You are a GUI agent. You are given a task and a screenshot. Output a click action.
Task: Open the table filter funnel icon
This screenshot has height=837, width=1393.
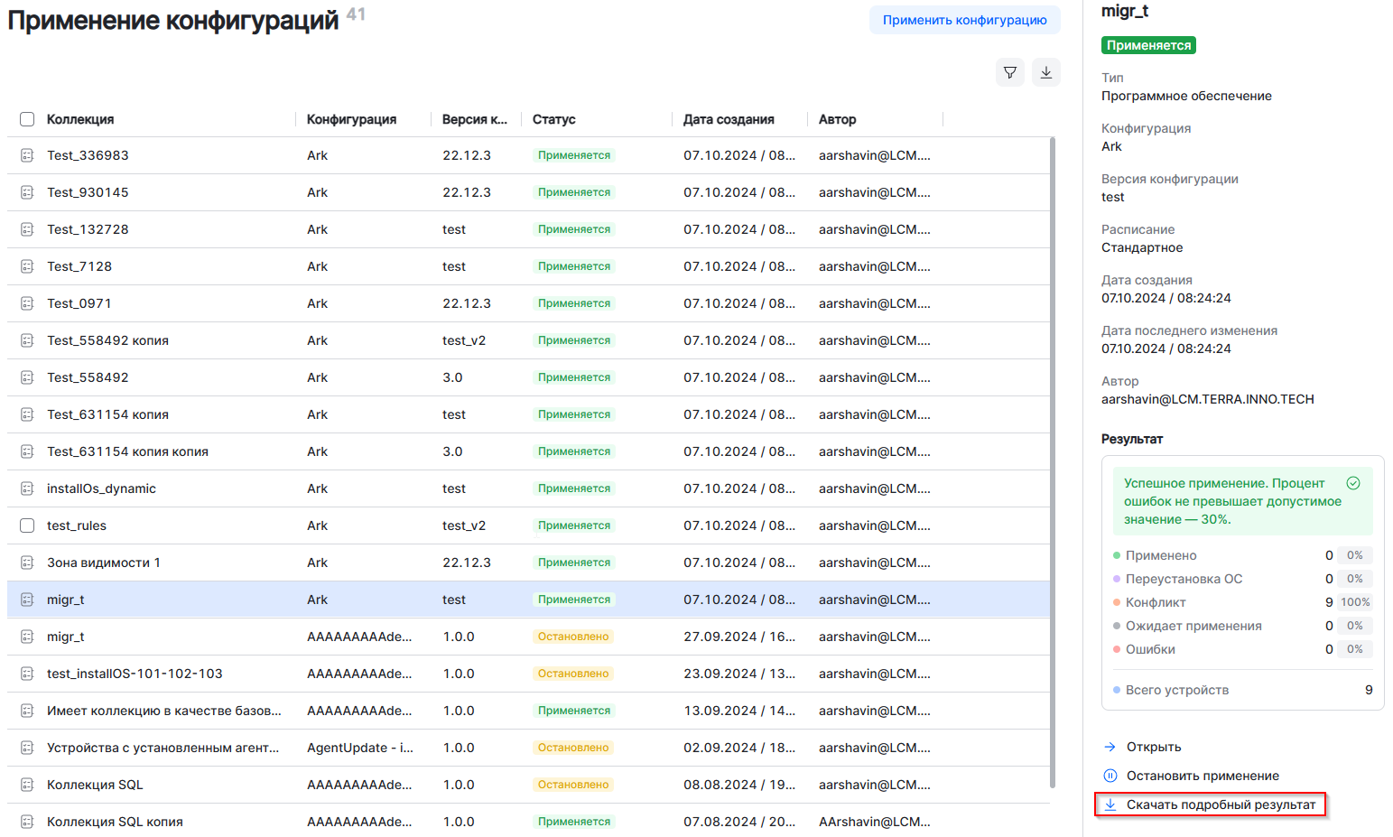pos(1010,72)
